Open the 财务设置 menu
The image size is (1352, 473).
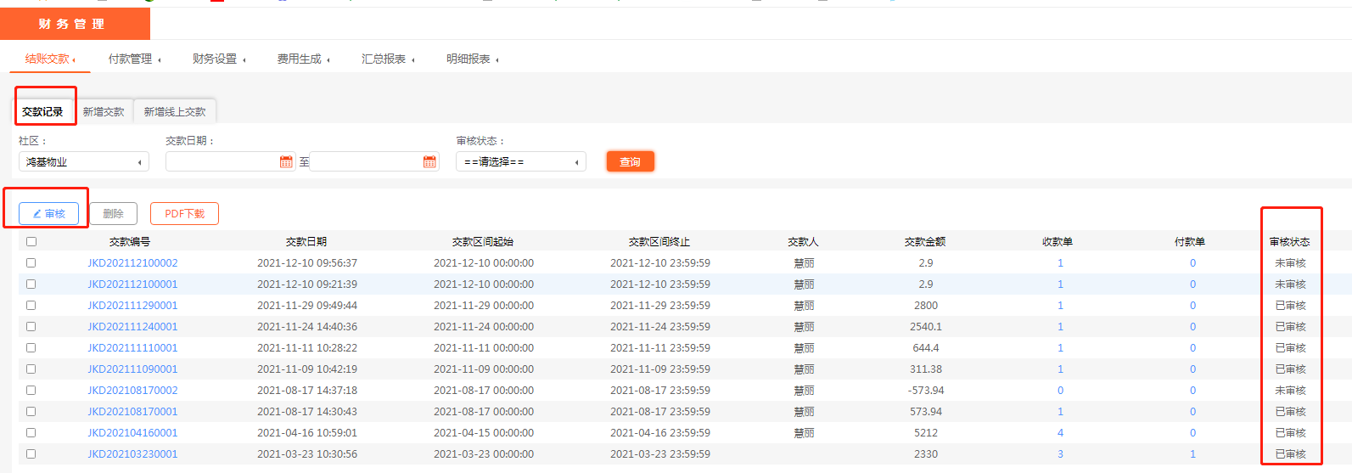click(x=218, y=59)
